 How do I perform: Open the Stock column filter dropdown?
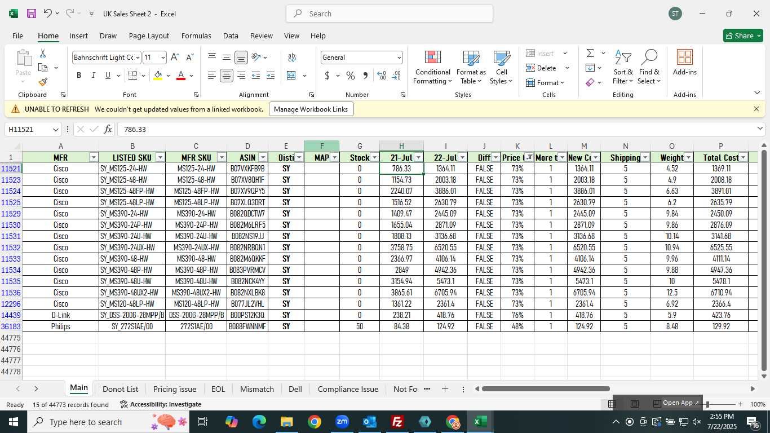pos(374,157)
